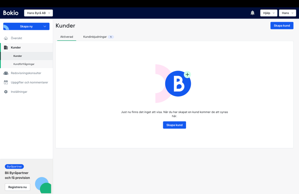Switch to the Kundinbjudningar tab

[x=99, y=37]
